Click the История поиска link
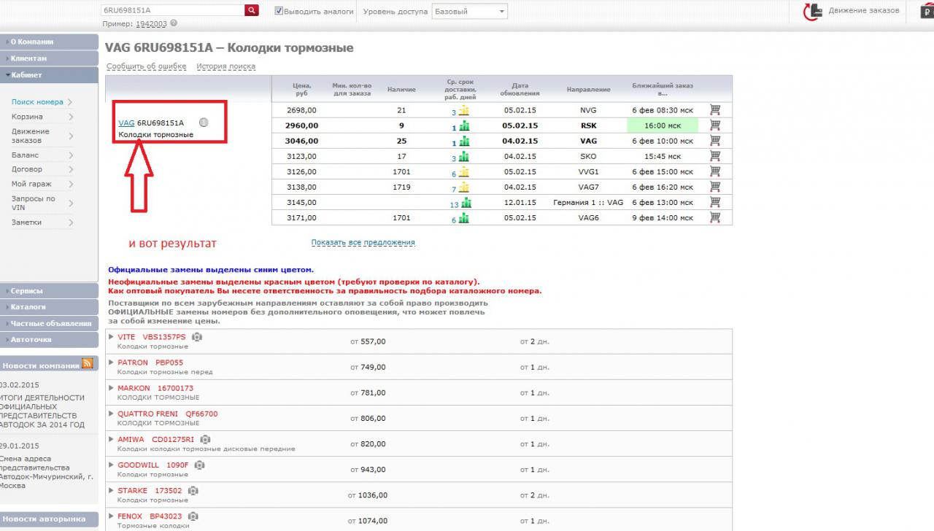Screen dimensions: 934x531 point(225,66)
